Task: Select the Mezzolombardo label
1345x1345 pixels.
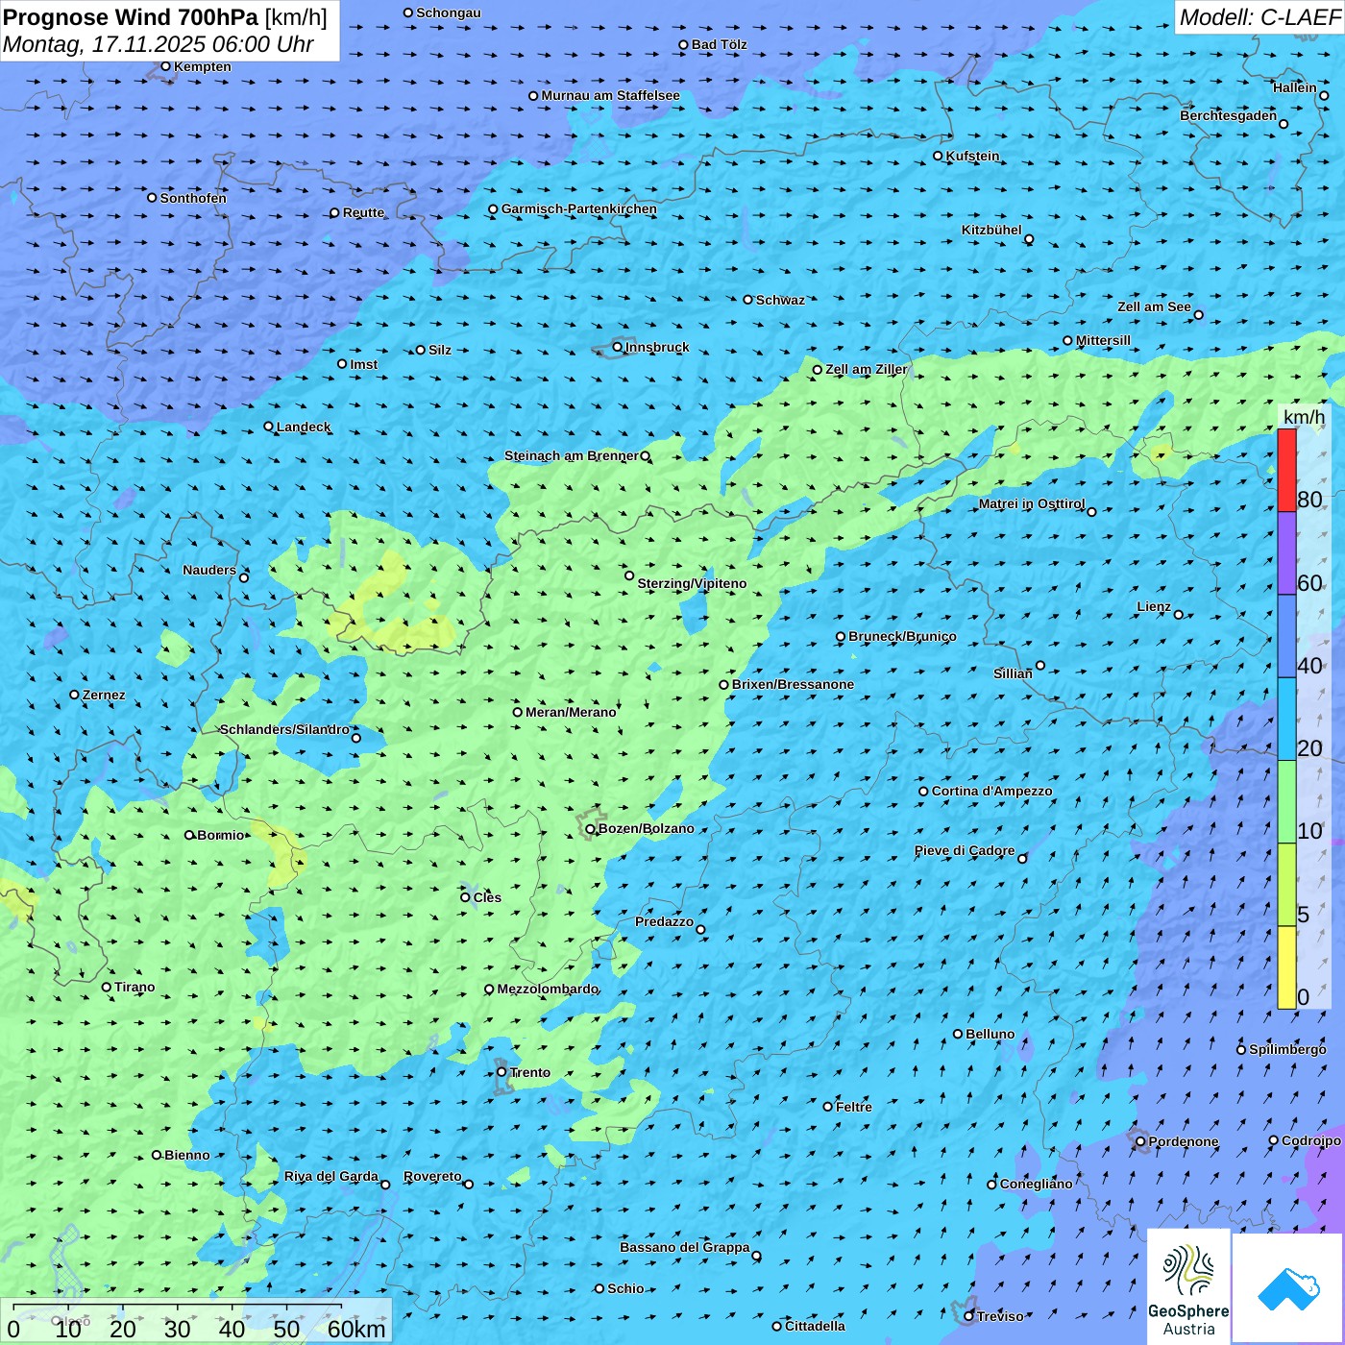Action: tap(548, 989)
